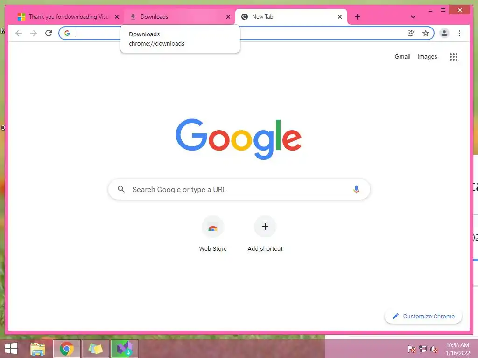Reload the current page

49,33
